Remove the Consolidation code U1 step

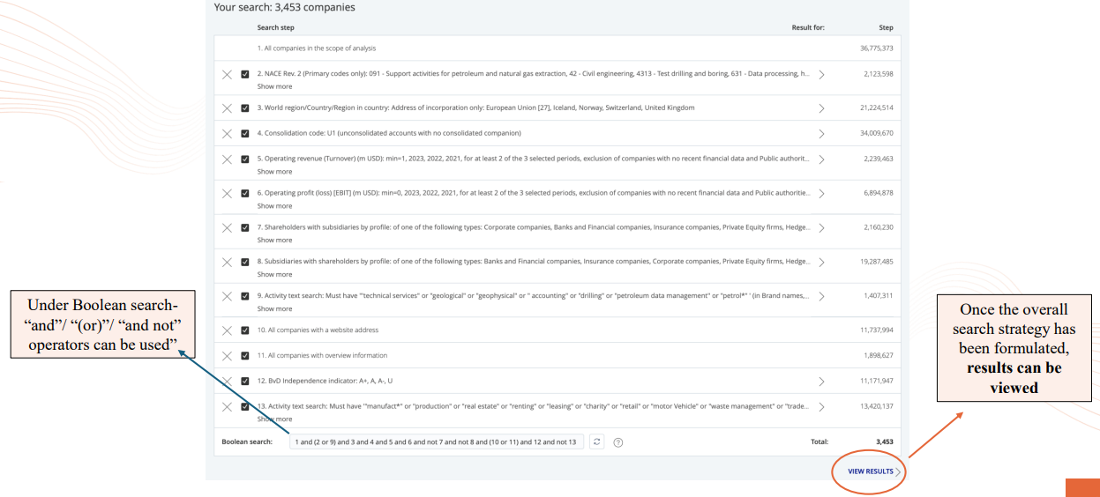click(x=227, y=134)
